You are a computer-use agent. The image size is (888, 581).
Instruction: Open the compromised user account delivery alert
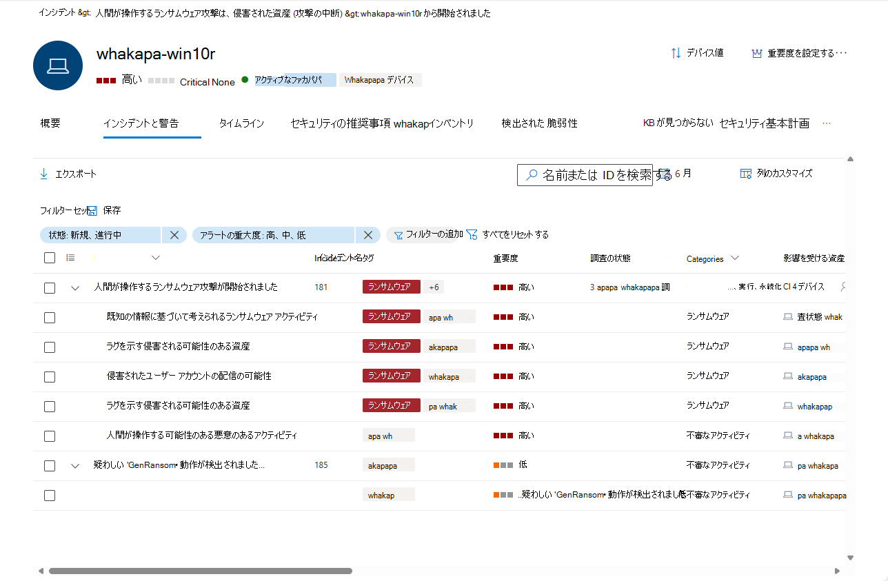point(189,376)
